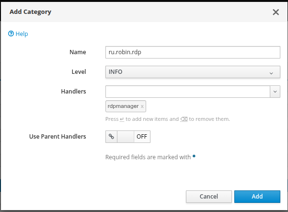Viewport: 288px width, 212px height.
Task: Click the Handlers field label
Action: click(73, 91)
